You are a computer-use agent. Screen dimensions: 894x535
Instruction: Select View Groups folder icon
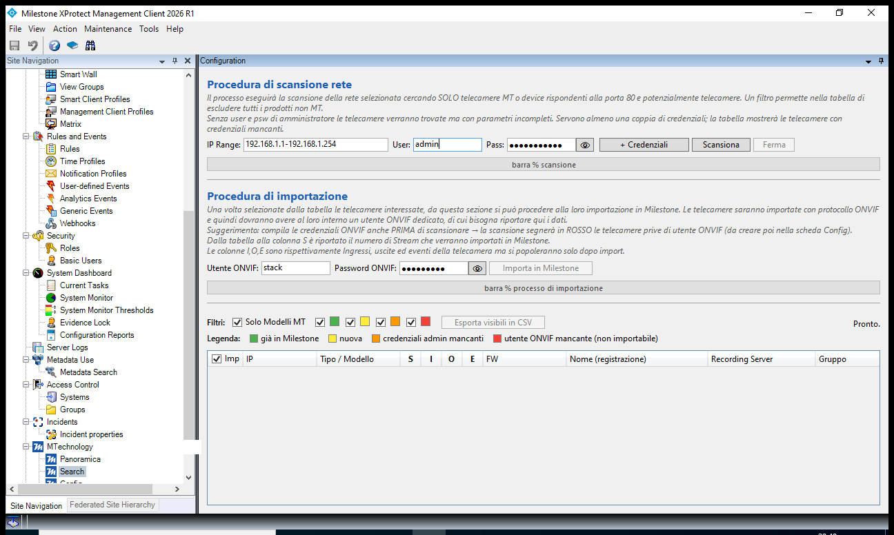click(x=51, y=87)
